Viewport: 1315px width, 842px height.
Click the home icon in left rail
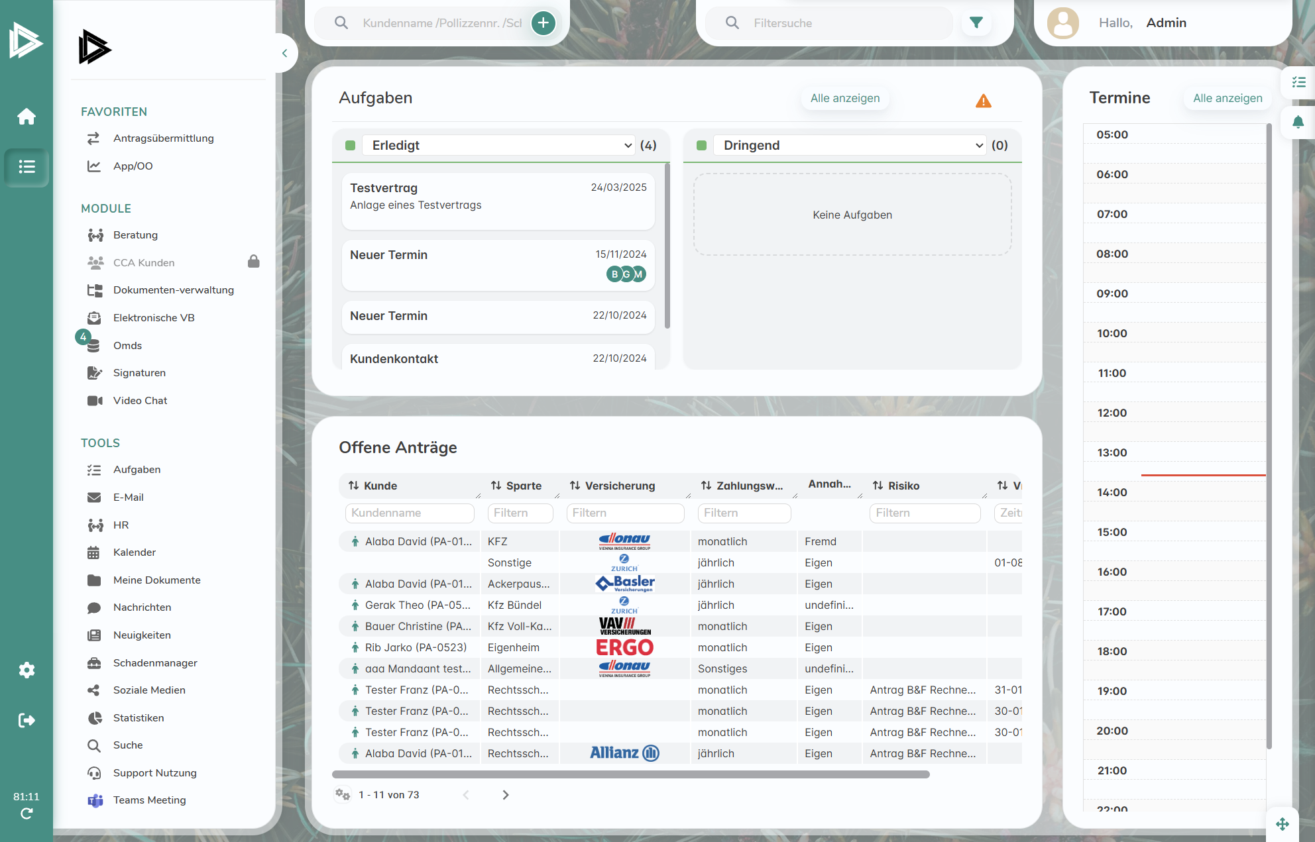[27, 117]
